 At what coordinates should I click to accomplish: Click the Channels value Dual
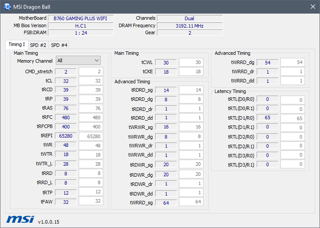pyautogui.click(x=189, y=18)
